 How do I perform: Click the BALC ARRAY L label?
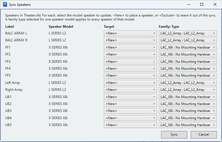point(16,33)
